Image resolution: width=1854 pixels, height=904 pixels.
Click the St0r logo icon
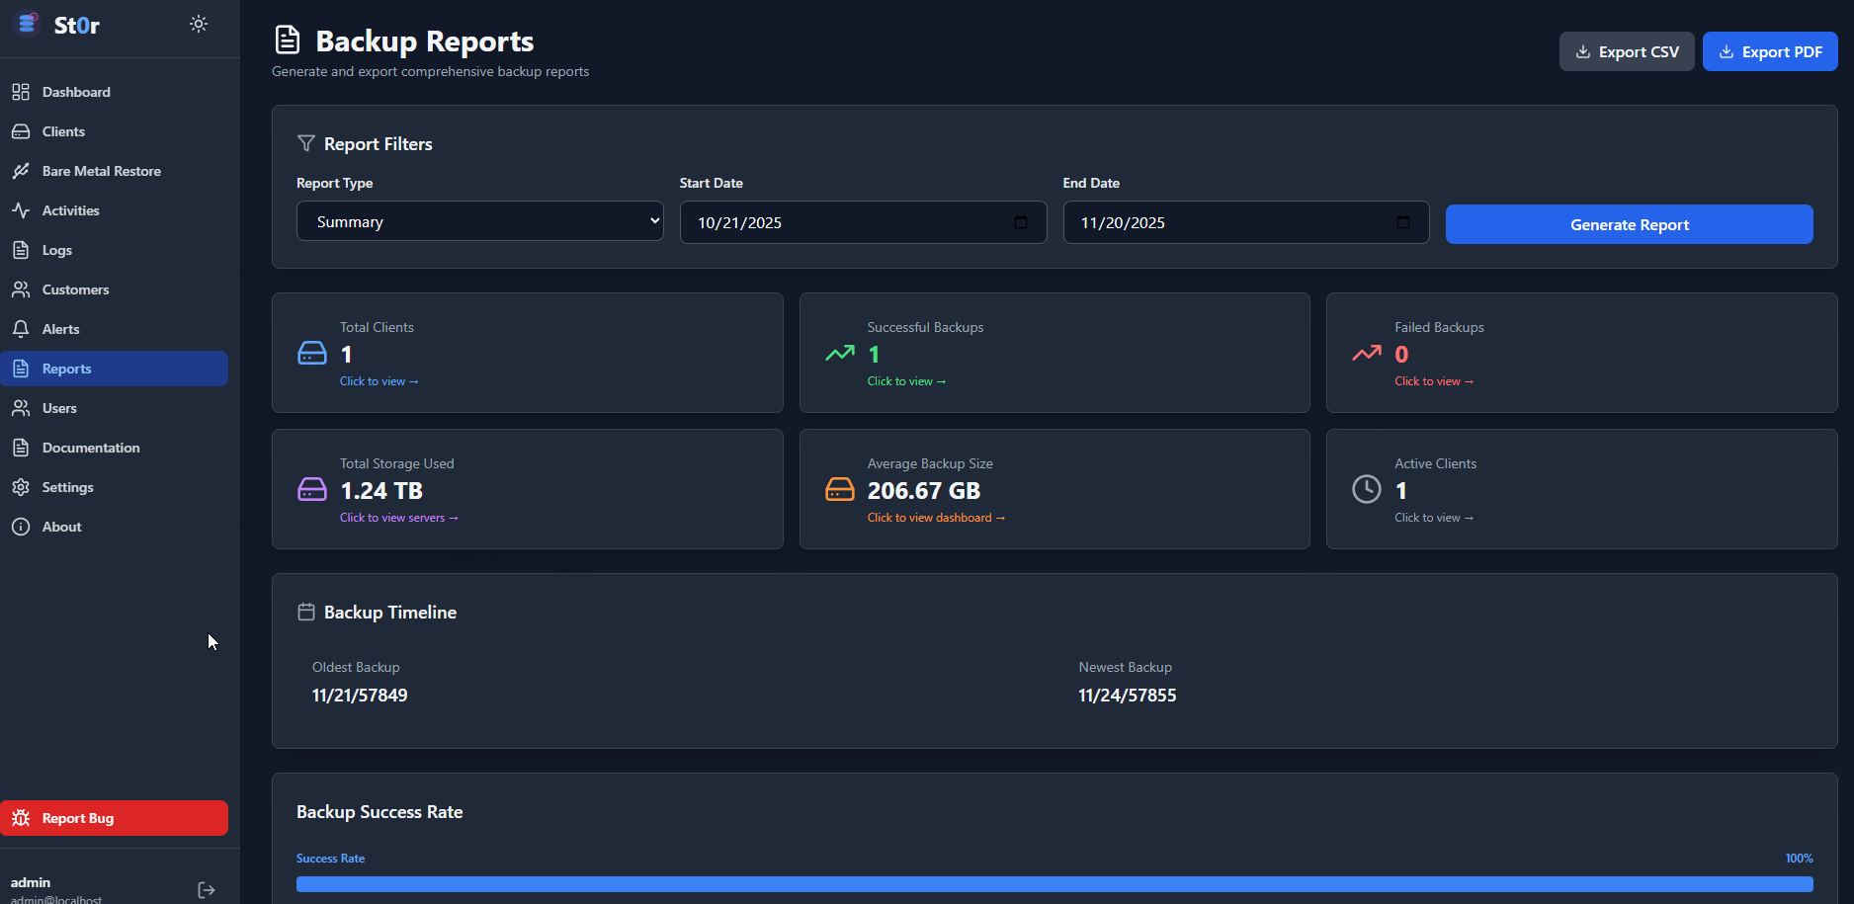27,24
